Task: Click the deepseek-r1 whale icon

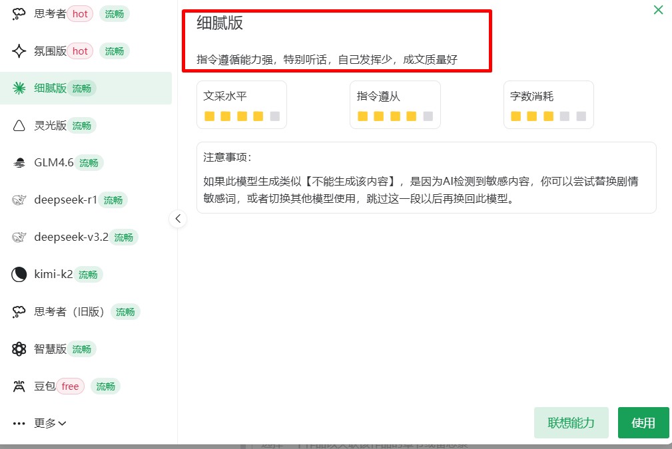Action: (19, 200)
